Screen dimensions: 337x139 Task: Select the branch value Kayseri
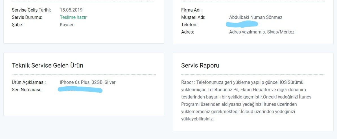click(x=67, y=24)
